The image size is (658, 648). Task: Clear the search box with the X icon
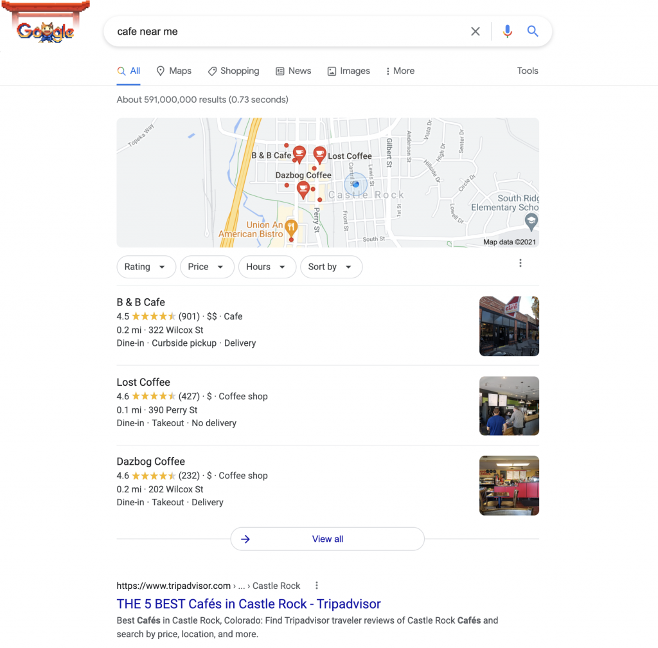click(x=475, y=32)
